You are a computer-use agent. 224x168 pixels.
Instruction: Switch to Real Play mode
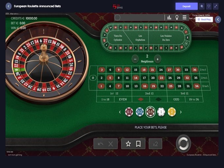point(204,19)
